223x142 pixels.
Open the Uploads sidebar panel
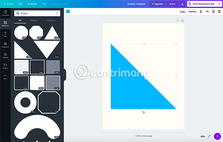tap(5, 55)
